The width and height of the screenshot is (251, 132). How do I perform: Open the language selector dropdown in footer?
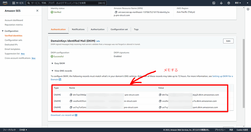(x=23, y=130)
